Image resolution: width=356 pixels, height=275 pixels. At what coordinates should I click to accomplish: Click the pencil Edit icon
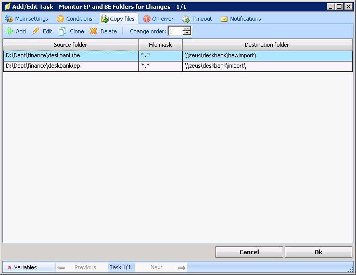(36, 31)
